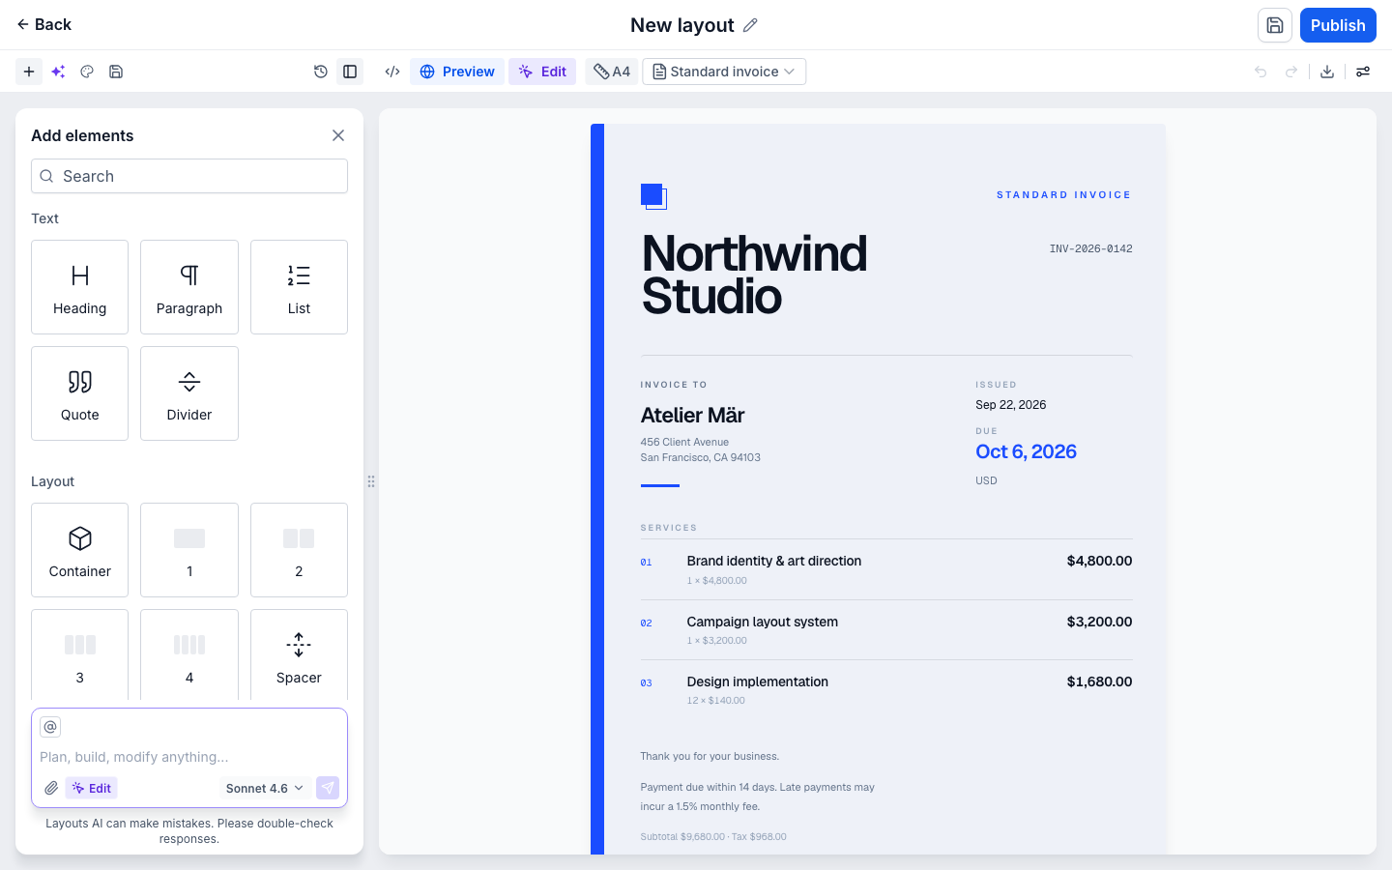Close the Add elements panel
This screenshot has height=870, width=1392.
click(x=338, y=135)
